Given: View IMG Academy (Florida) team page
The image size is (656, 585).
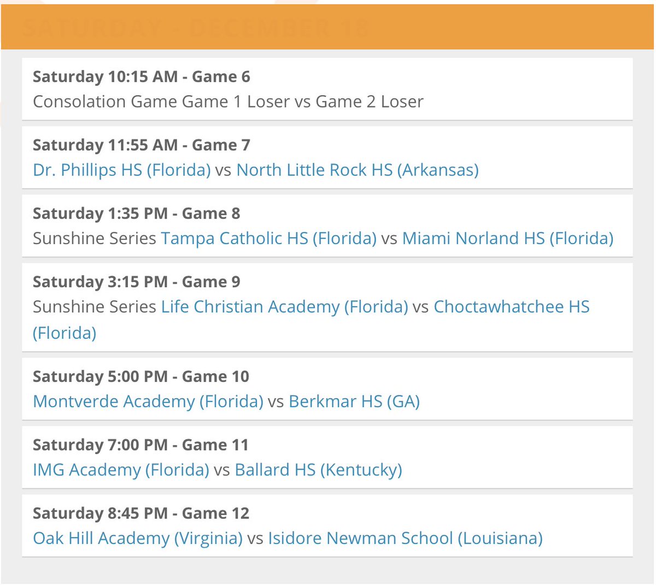Looking at the screenshot, I should 121,470.
